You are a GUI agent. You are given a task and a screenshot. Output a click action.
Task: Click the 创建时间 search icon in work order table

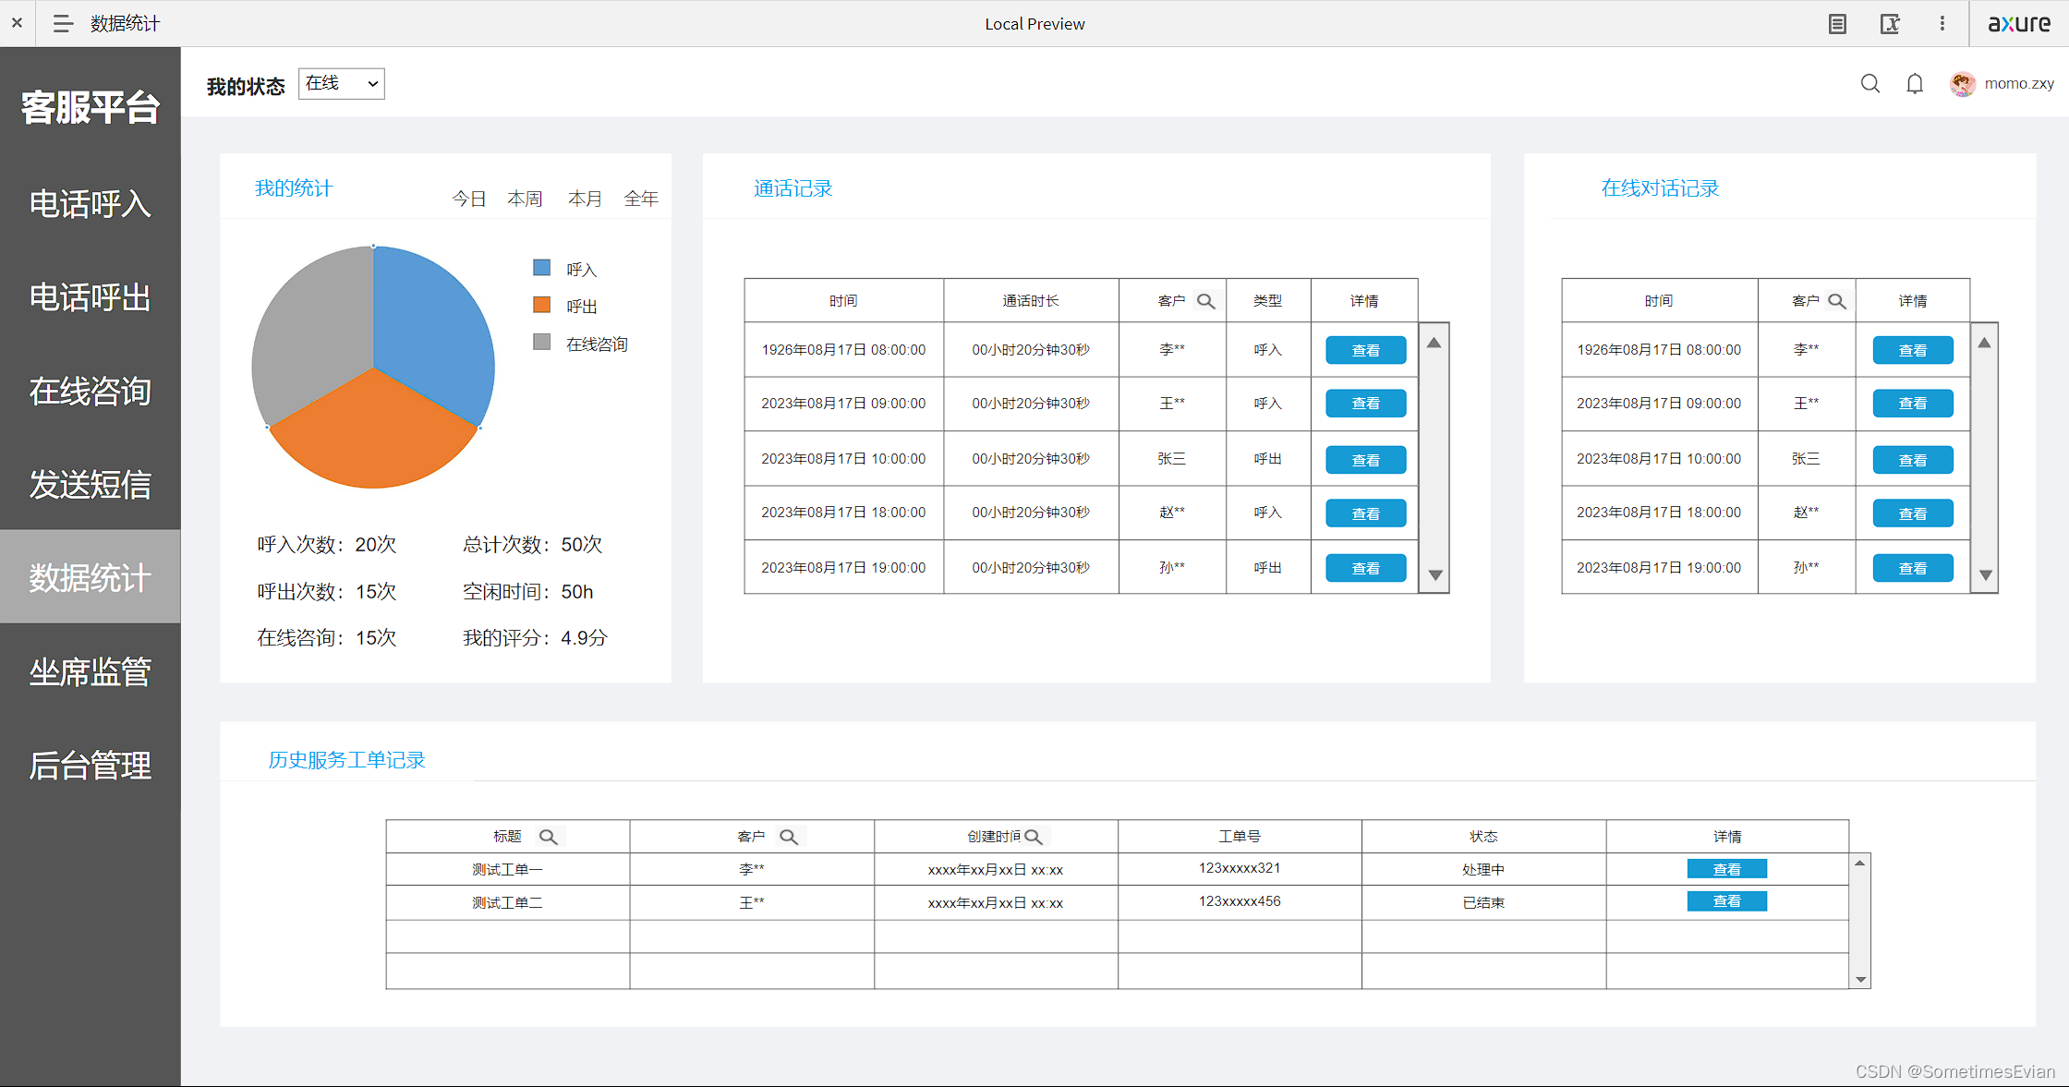coord(1034,837)
